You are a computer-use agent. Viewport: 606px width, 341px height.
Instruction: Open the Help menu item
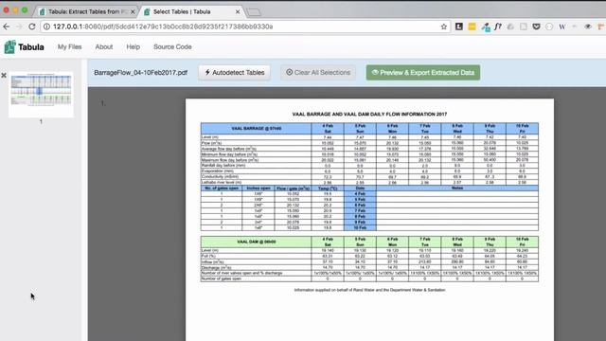pos(133,46)
